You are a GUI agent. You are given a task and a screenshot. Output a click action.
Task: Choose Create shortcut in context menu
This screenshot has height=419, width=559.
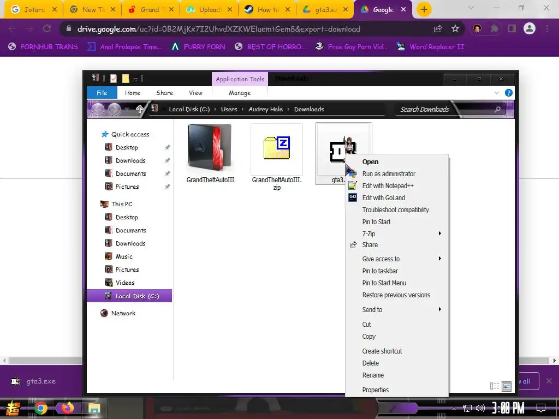coord(397,351)
